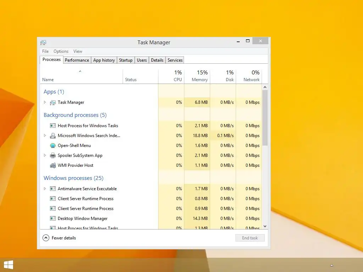Click scrollbar down arrow in process list

click(x=265, y=226)
